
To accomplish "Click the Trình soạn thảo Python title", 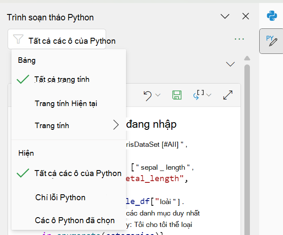I will 50,17.
